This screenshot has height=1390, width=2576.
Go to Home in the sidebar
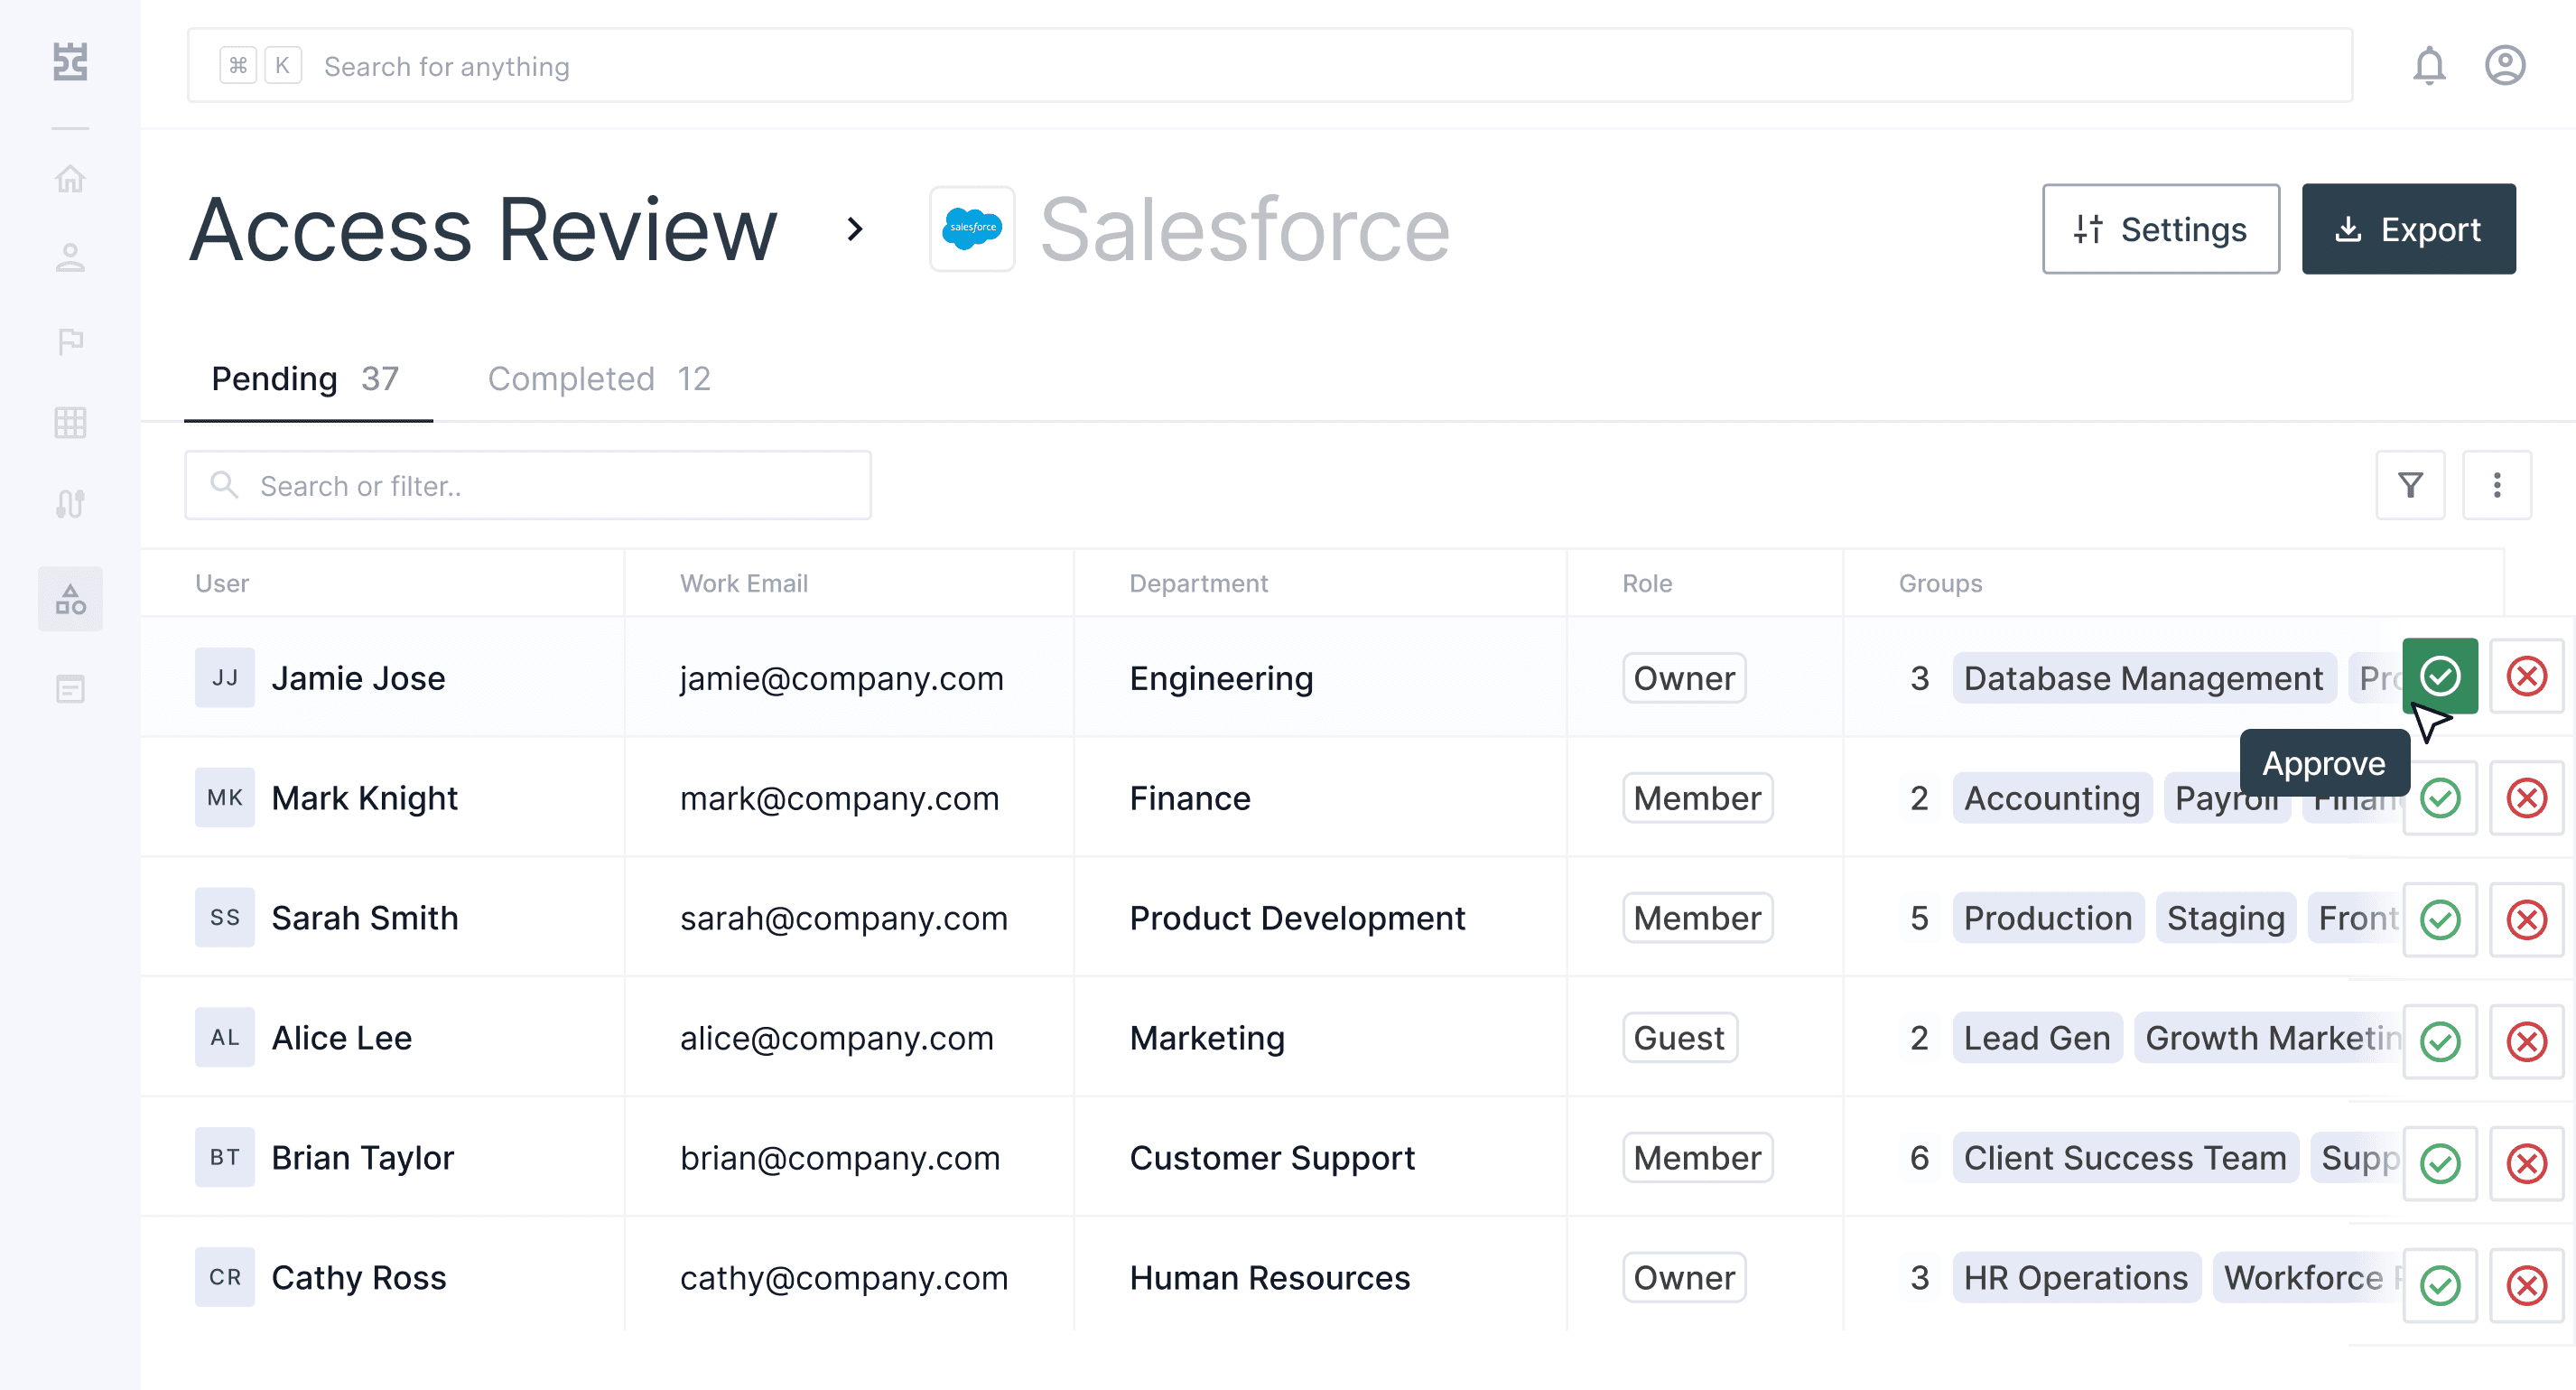(70, 179)
